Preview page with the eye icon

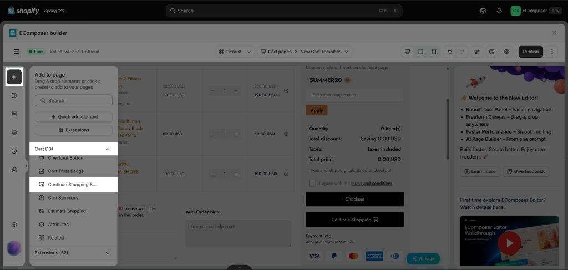506,52
